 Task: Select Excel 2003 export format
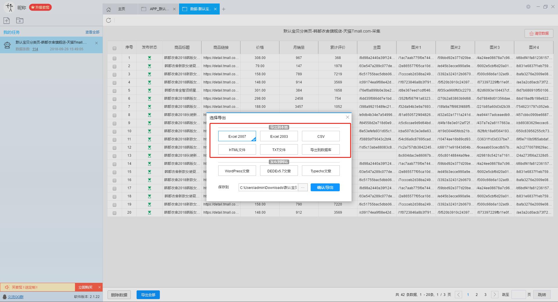[x=279, y=136]
